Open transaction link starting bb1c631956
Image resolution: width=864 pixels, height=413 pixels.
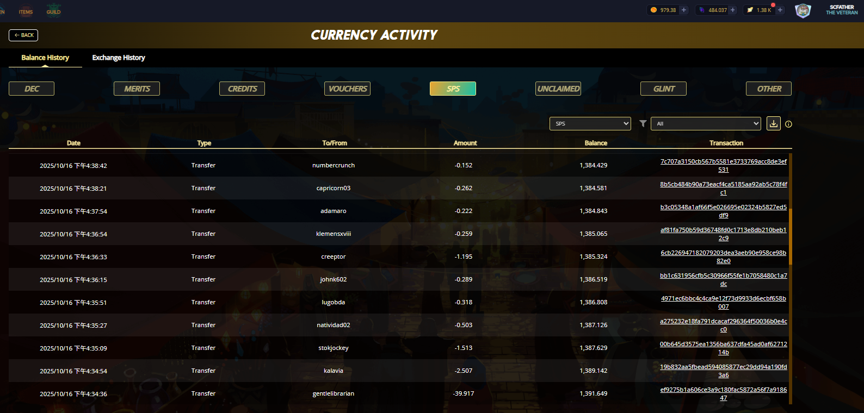[x=724, y=279]
